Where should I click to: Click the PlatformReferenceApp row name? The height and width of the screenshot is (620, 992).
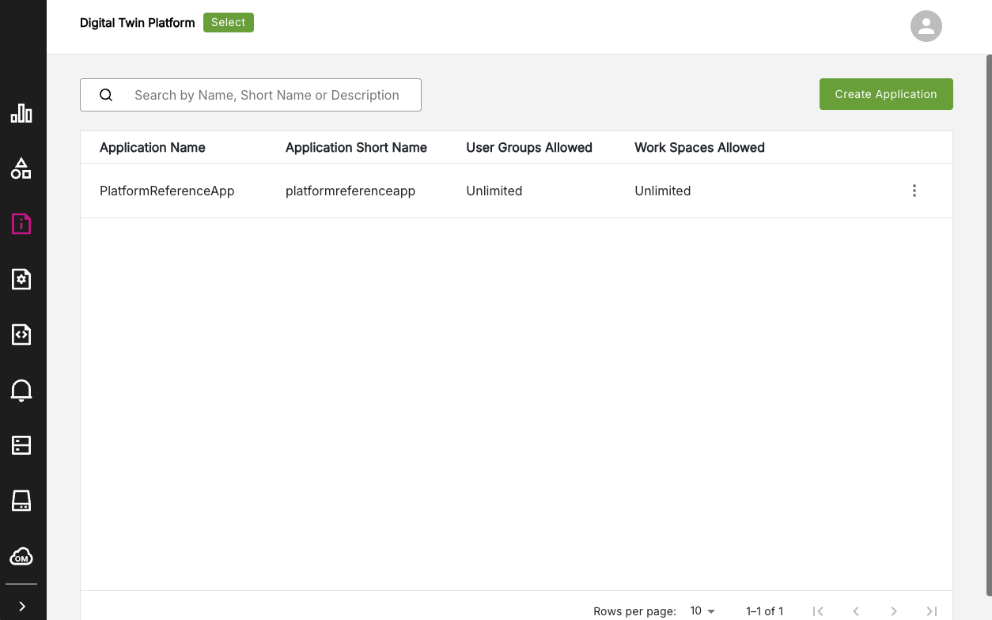(x=167, y=191)
